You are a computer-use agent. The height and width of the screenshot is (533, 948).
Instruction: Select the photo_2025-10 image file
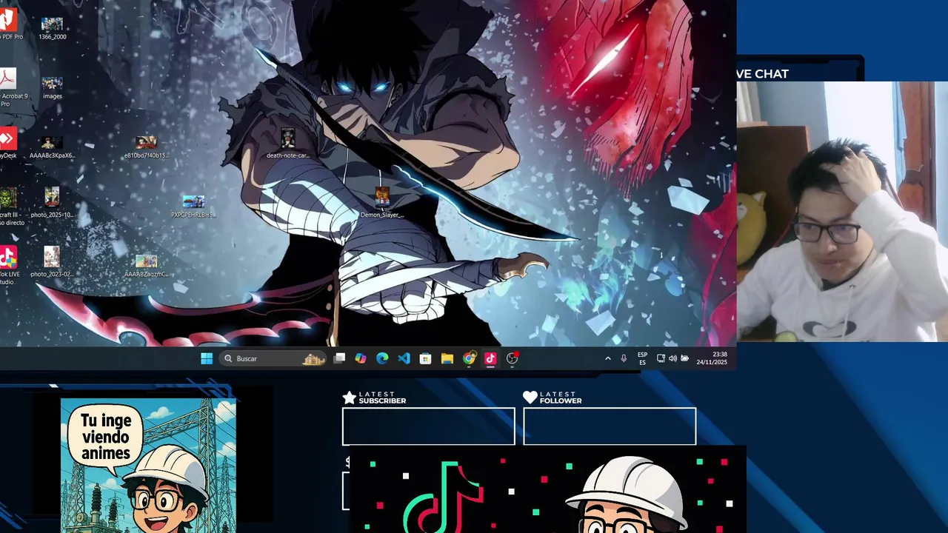point(52,203)
